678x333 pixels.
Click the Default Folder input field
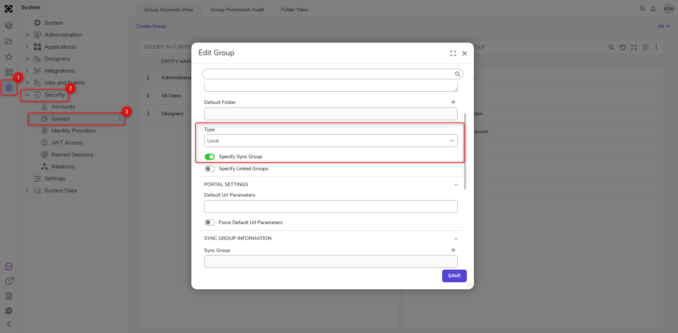331,114
